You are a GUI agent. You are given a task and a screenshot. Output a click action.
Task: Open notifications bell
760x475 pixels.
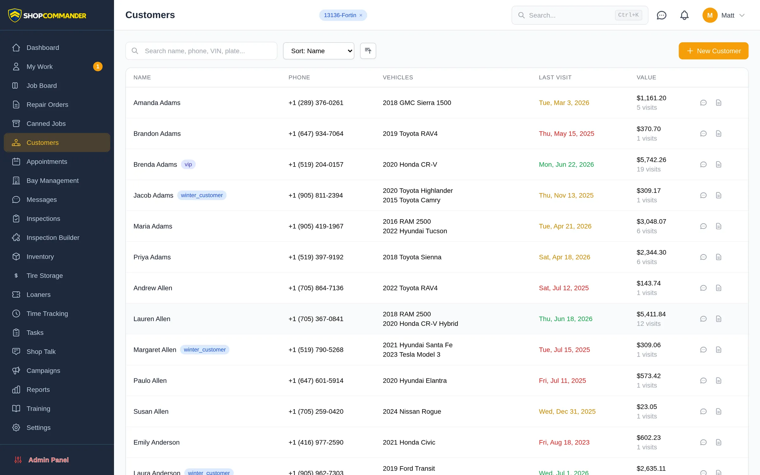[x=684, y=15]
